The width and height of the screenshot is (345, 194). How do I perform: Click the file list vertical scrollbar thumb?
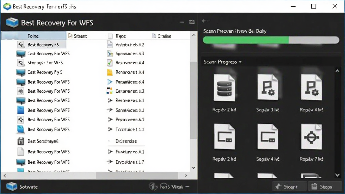click(194, 100)
